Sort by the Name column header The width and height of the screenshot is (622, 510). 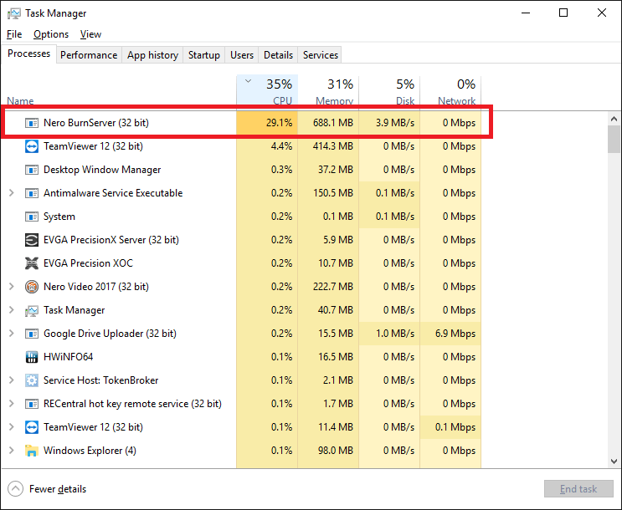click(20, 100)
